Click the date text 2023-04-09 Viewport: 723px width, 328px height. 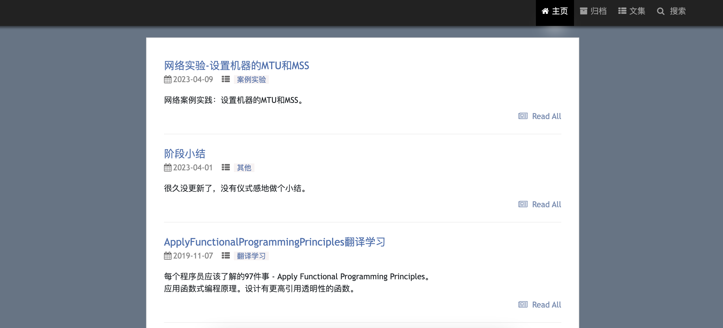tap(193, 80)
